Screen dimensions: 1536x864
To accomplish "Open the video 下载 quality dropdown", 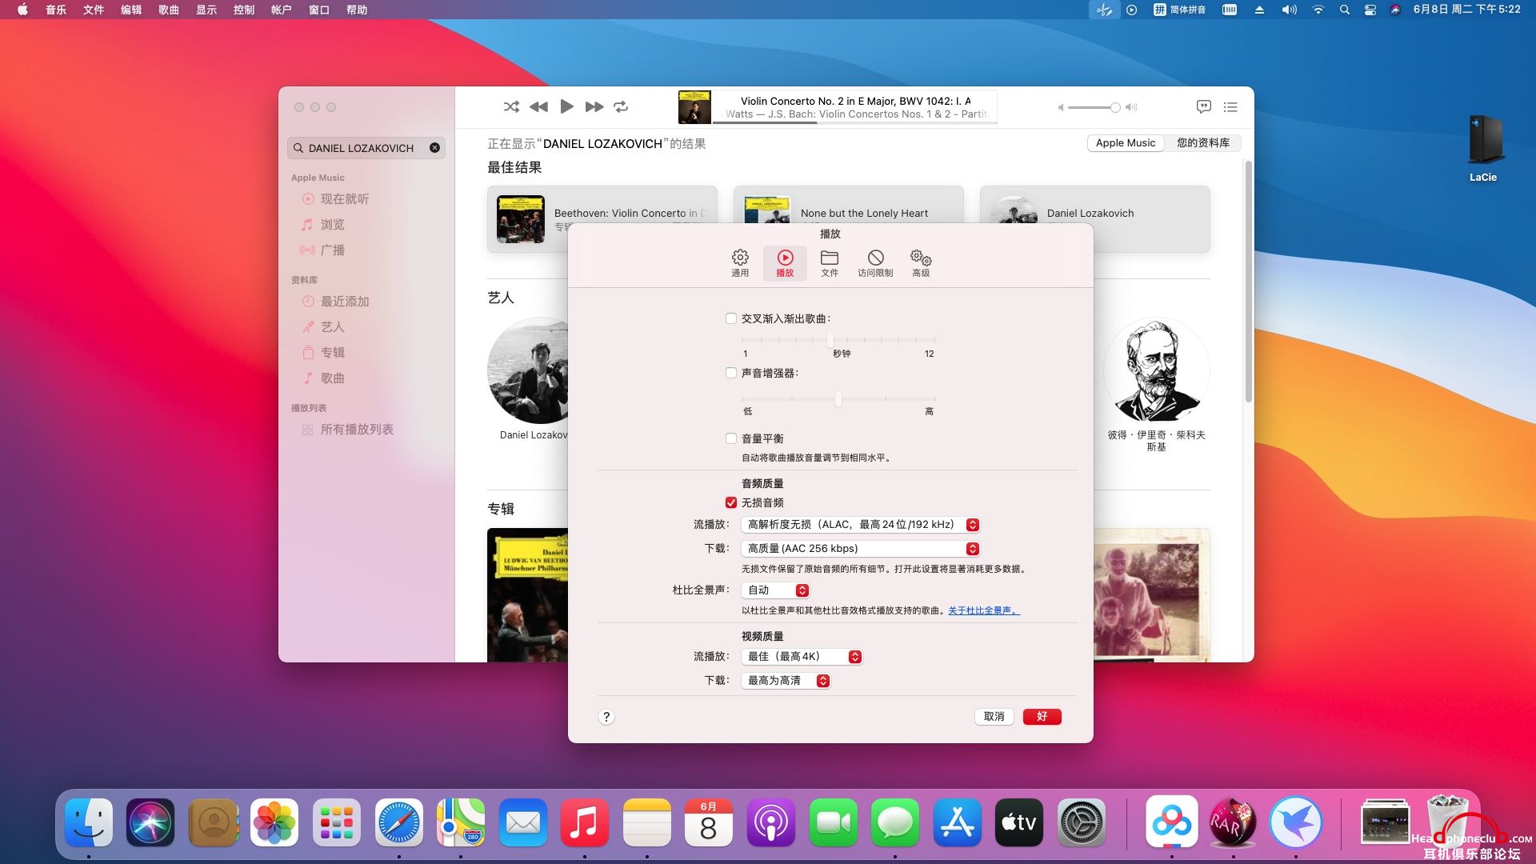I will point(786,681).
